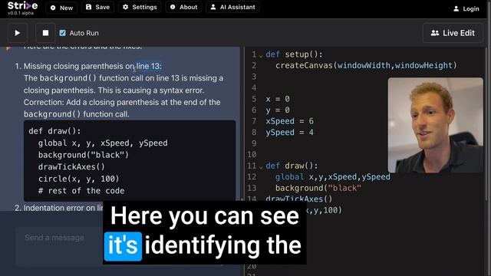Click circle(x, y, 100) in chat code block
This screenshot has width=491, height=276.
78,179
